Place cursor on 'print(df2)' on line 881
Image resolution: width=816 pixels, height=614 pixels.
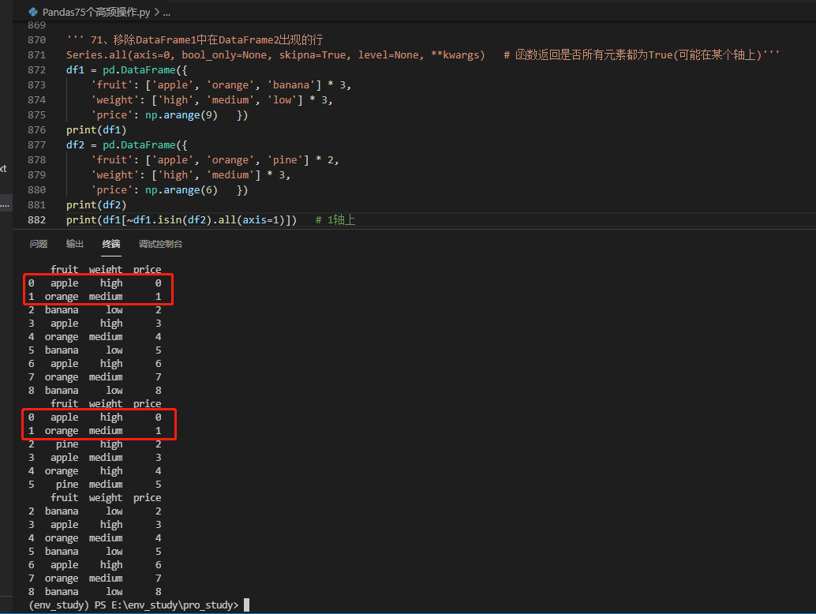click(x=96, y=205)
